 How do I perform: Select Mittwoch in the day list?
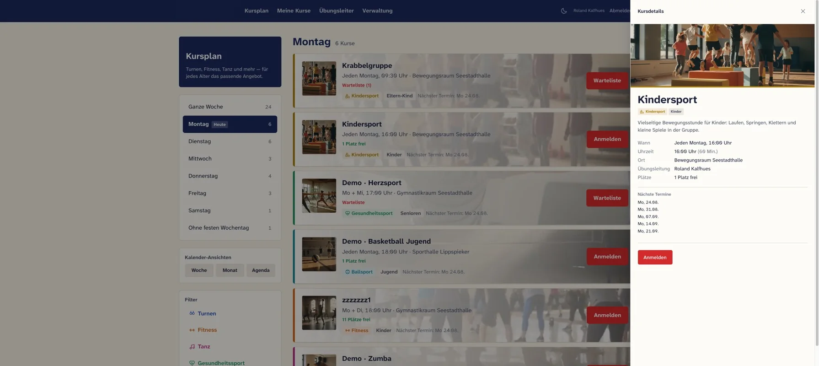click(230, 159)
